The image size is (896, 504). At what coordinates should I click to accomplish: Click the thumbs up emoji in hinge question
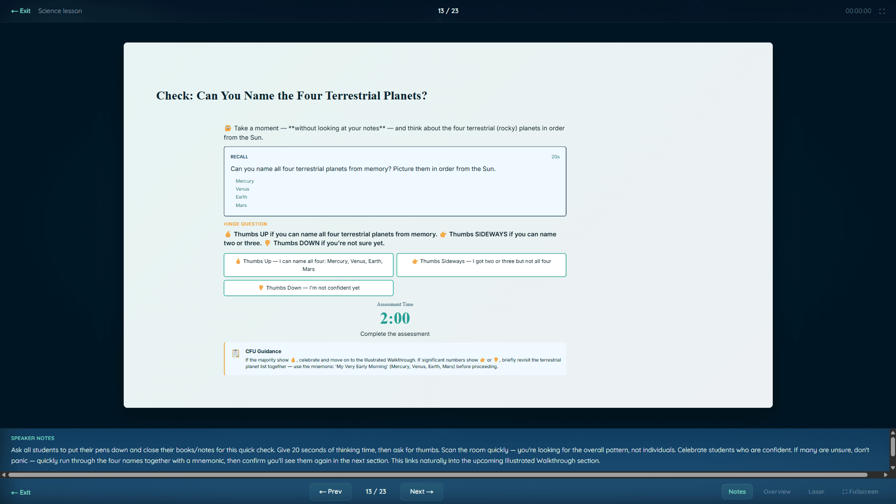tap(228, 234)
